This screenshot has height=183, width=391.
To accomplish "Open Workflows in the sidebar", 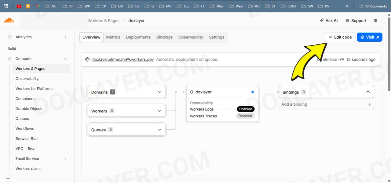I will tap(25, 128).
